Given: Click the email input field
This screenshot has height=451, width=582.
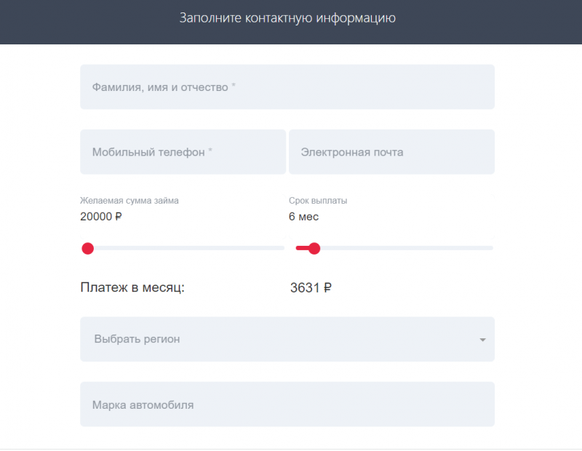Looking at the screenshot, I should pos(391,151).
